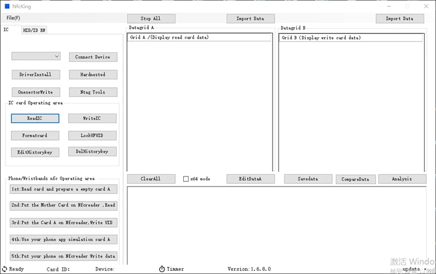Screen dimensions: 436x274
Task: Open EditHistorykey
Action: tap(35, 153)
